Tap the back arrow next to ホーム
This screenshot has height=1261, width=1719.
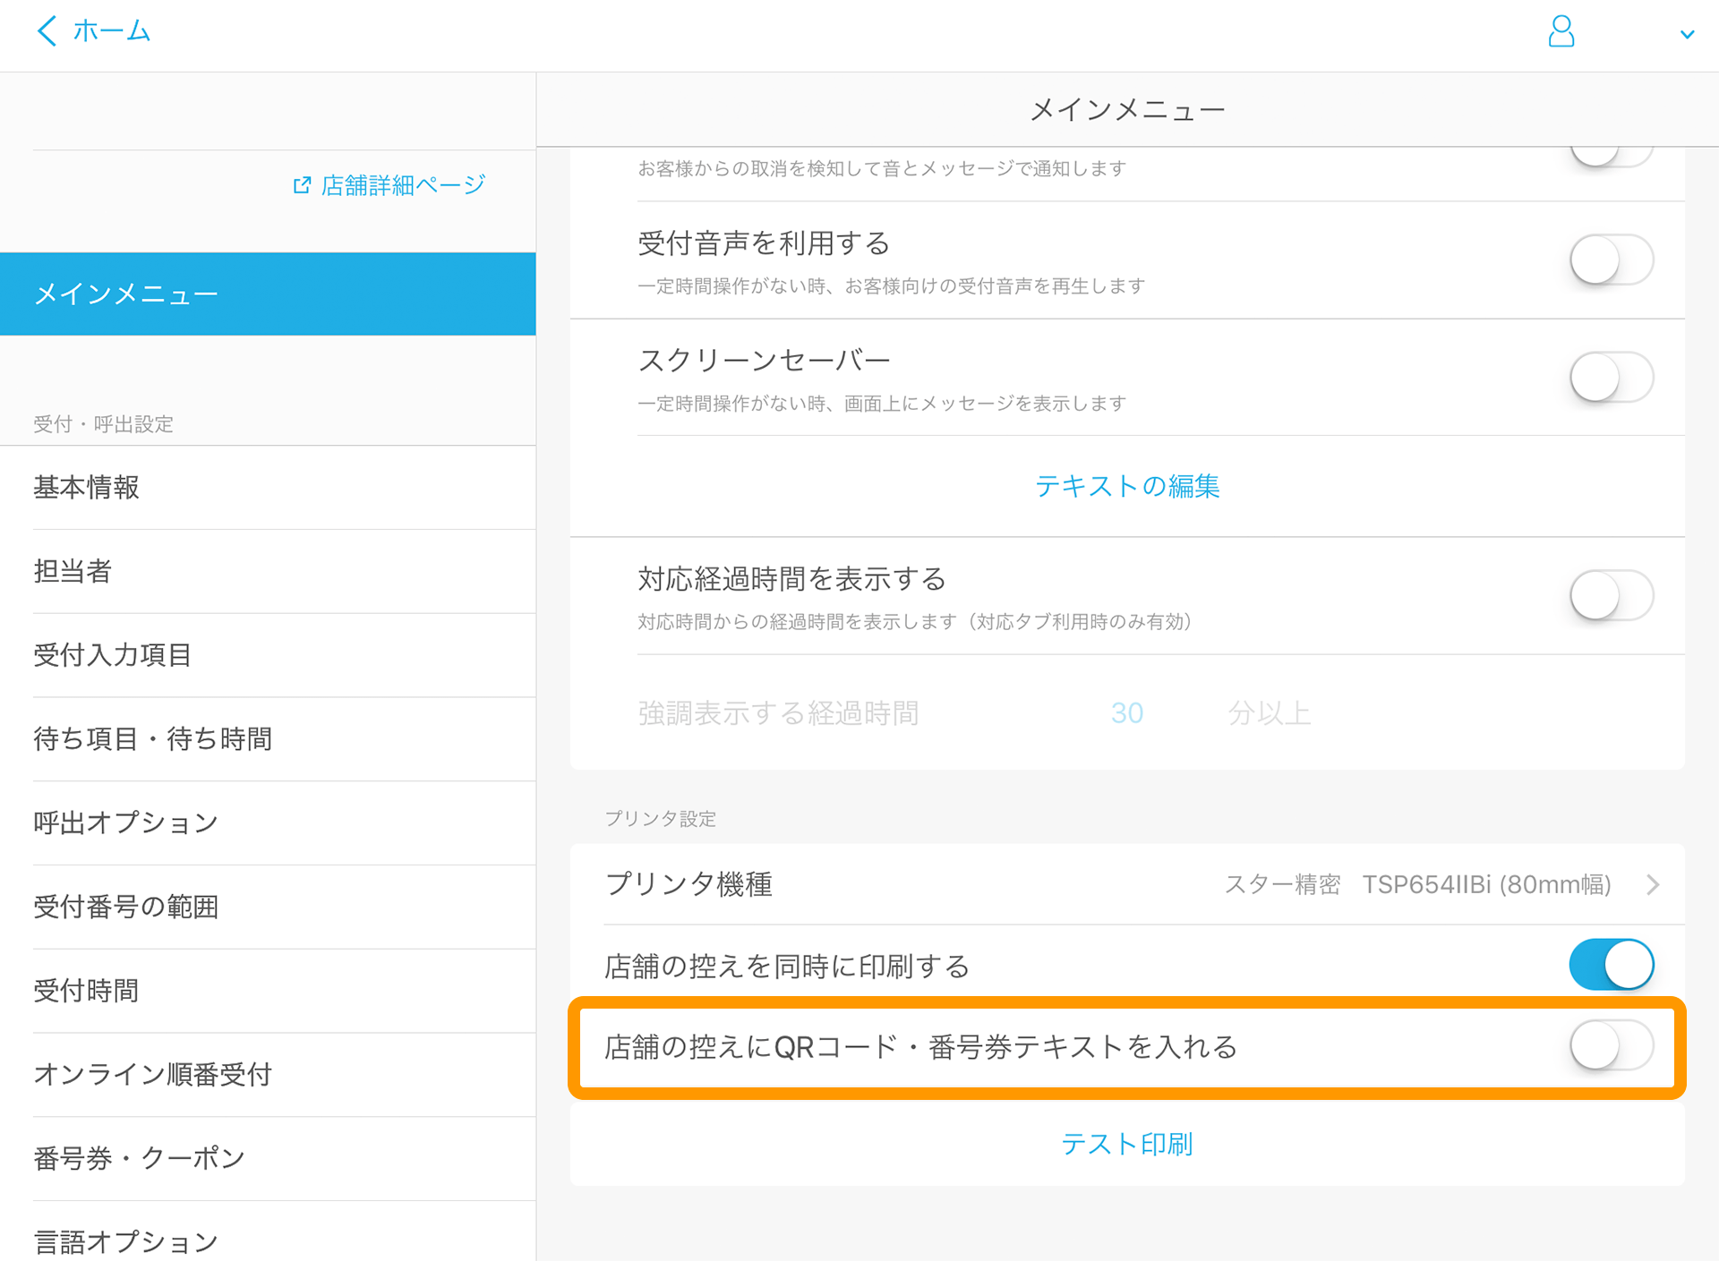click(47, 31)
